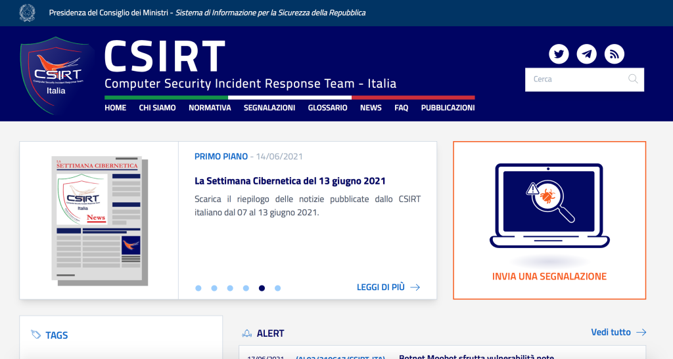Click the arrow next to Vedi tutto
The image size is (673, 359).
(x=641, y=333)
